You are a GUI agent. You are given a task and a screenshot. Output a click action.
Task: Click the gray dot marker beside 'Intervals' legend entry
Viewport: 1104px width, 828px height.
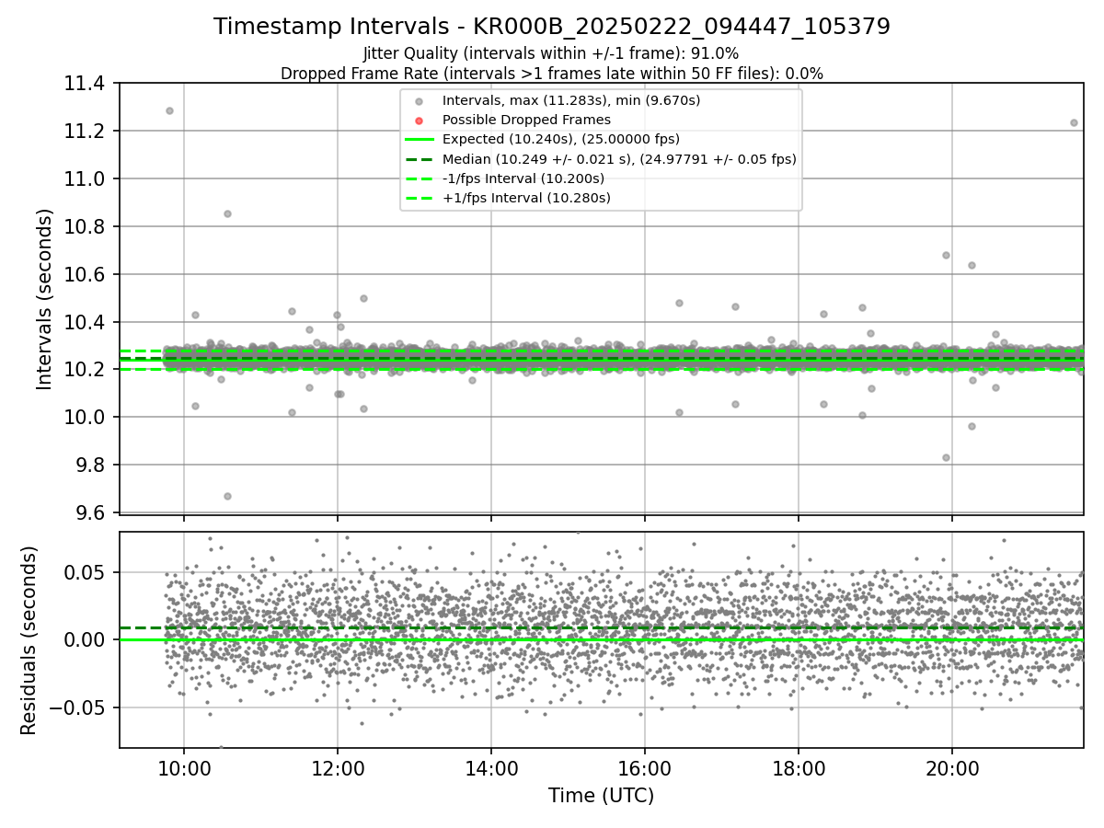(420, 101)
